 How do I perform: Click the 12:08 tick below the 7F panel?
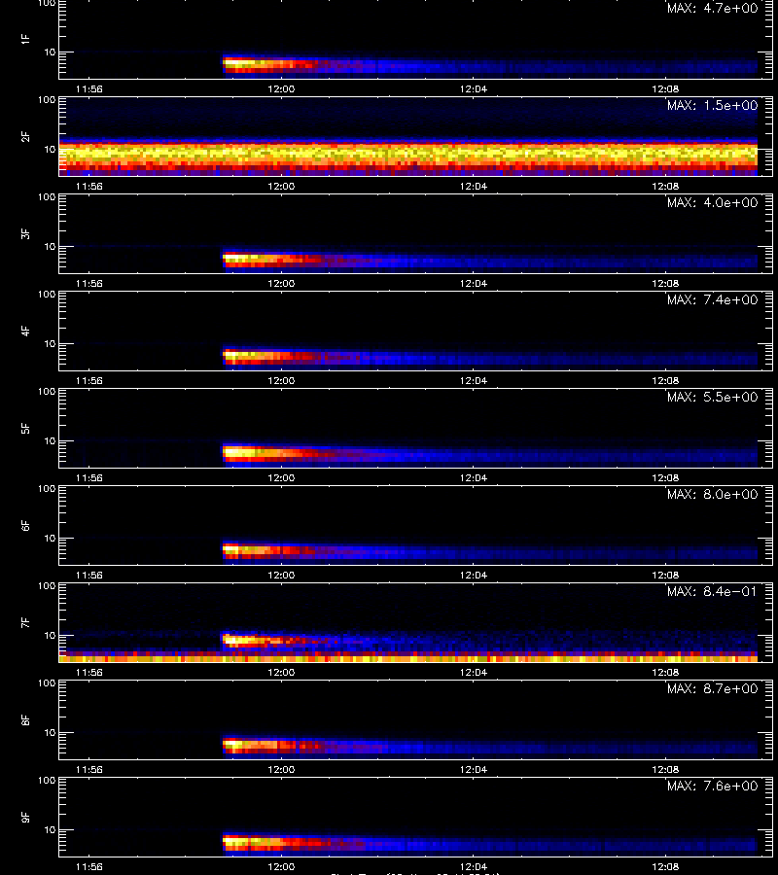[665, 672]
